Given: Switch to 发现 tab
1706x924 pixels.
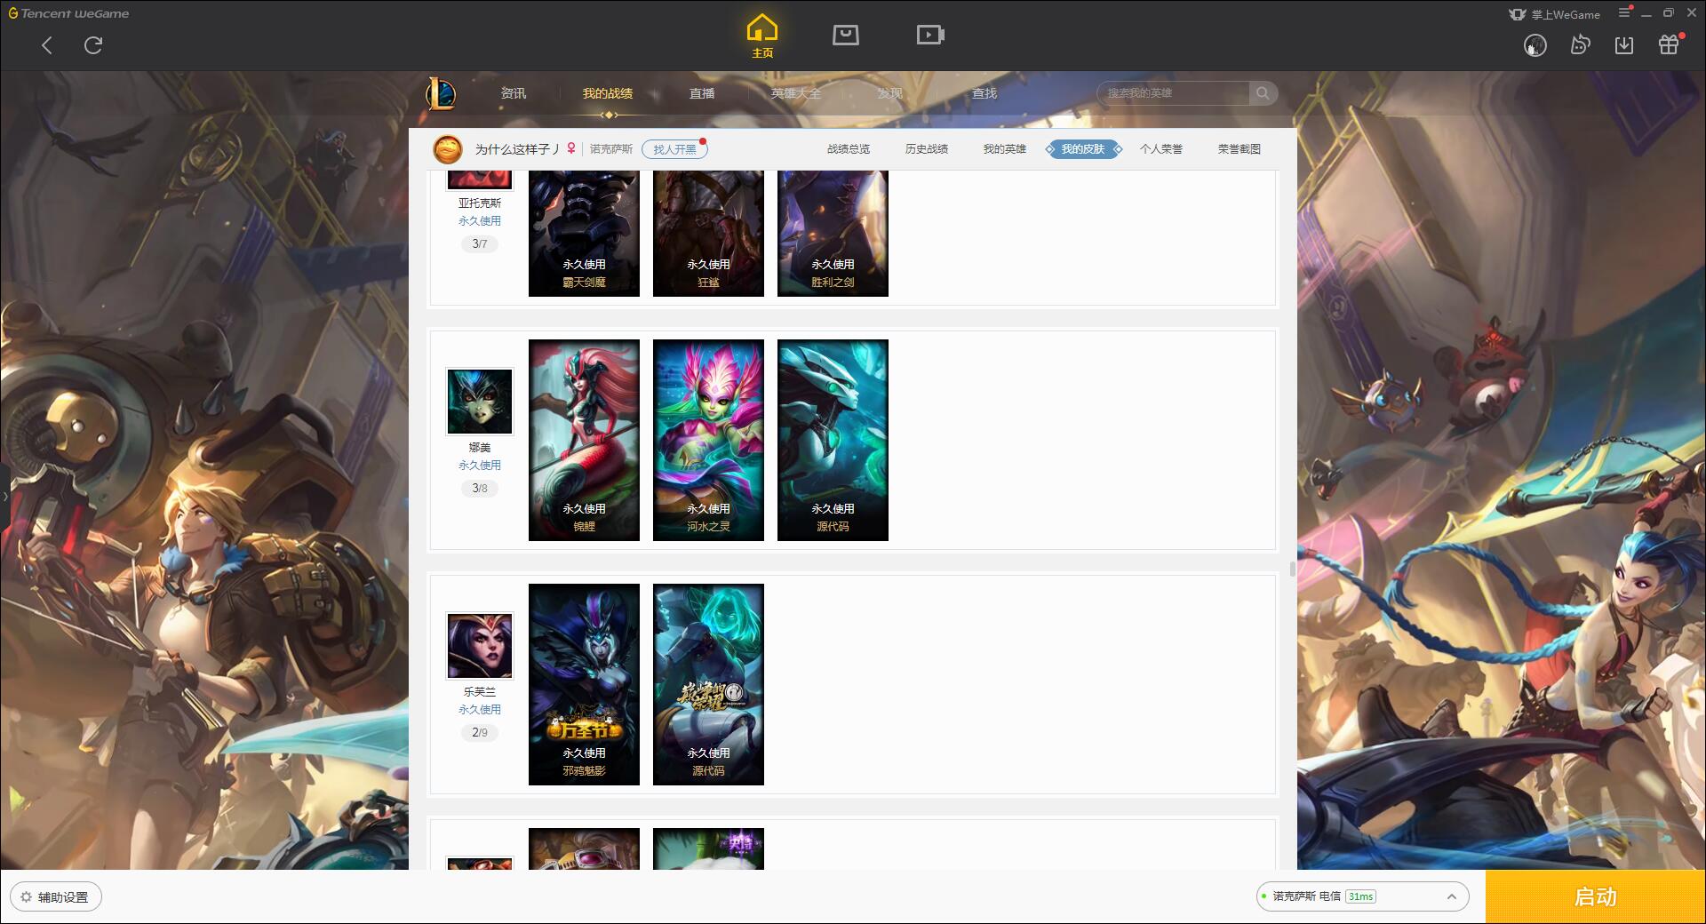Looking at the screenshot, I should coord(890,93).
